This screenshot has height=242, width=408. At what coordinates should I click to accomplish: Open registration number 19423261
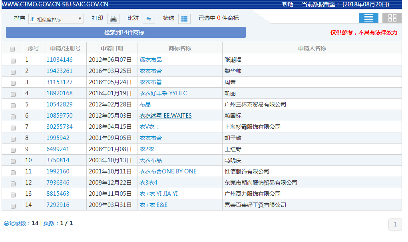(x=59, y=71)
